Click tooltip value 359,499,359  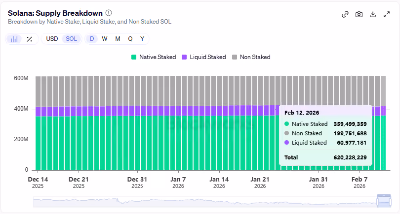click(x=350, y=124)
